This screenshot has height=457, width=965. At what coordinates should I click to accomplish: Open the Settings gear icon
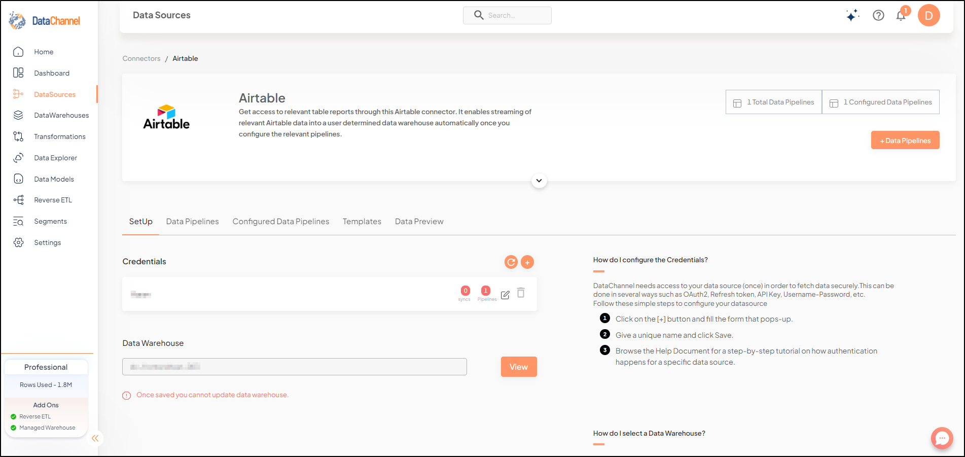pyautogui.click(x=18, y=242)
